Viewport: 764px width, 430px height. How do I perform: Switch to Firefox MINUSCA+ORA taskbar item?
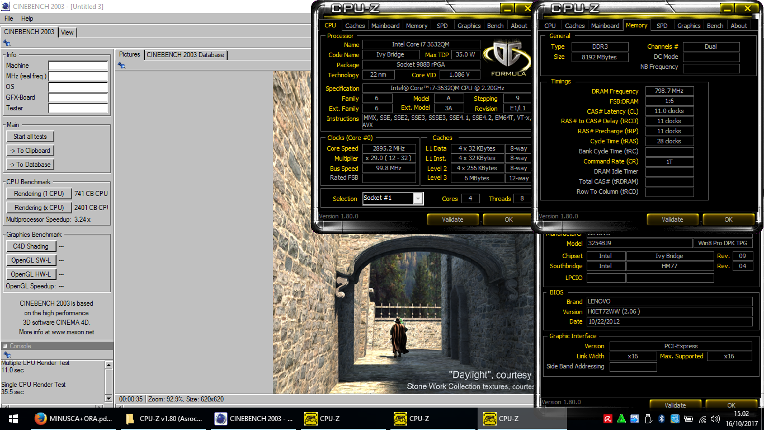(x=73, y=418)
